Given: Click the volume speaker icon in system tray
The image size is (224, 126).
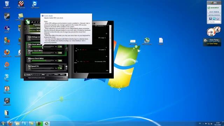Looking at the screenshot, I should pos(211,124).
